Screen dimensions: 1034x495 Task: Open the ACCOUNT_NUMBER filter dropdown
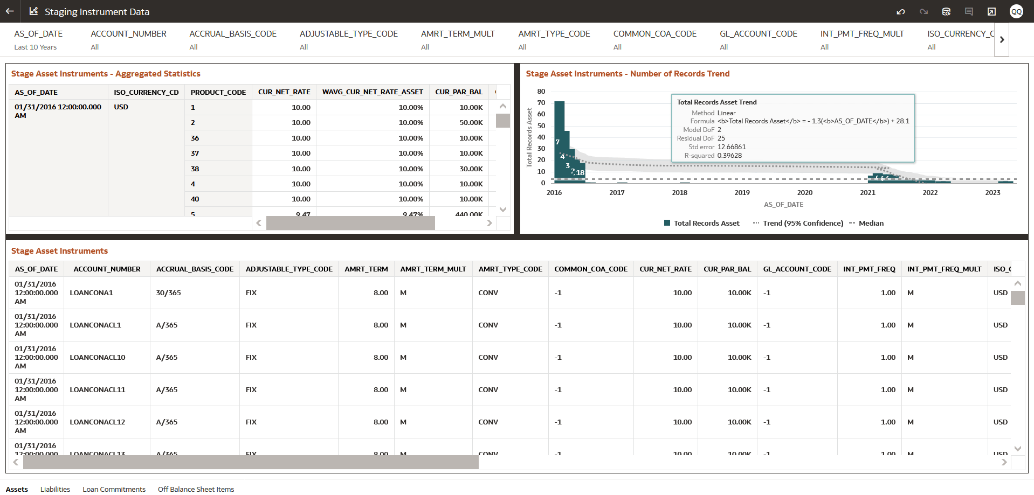pyautogui.click(x=128, y=40)
